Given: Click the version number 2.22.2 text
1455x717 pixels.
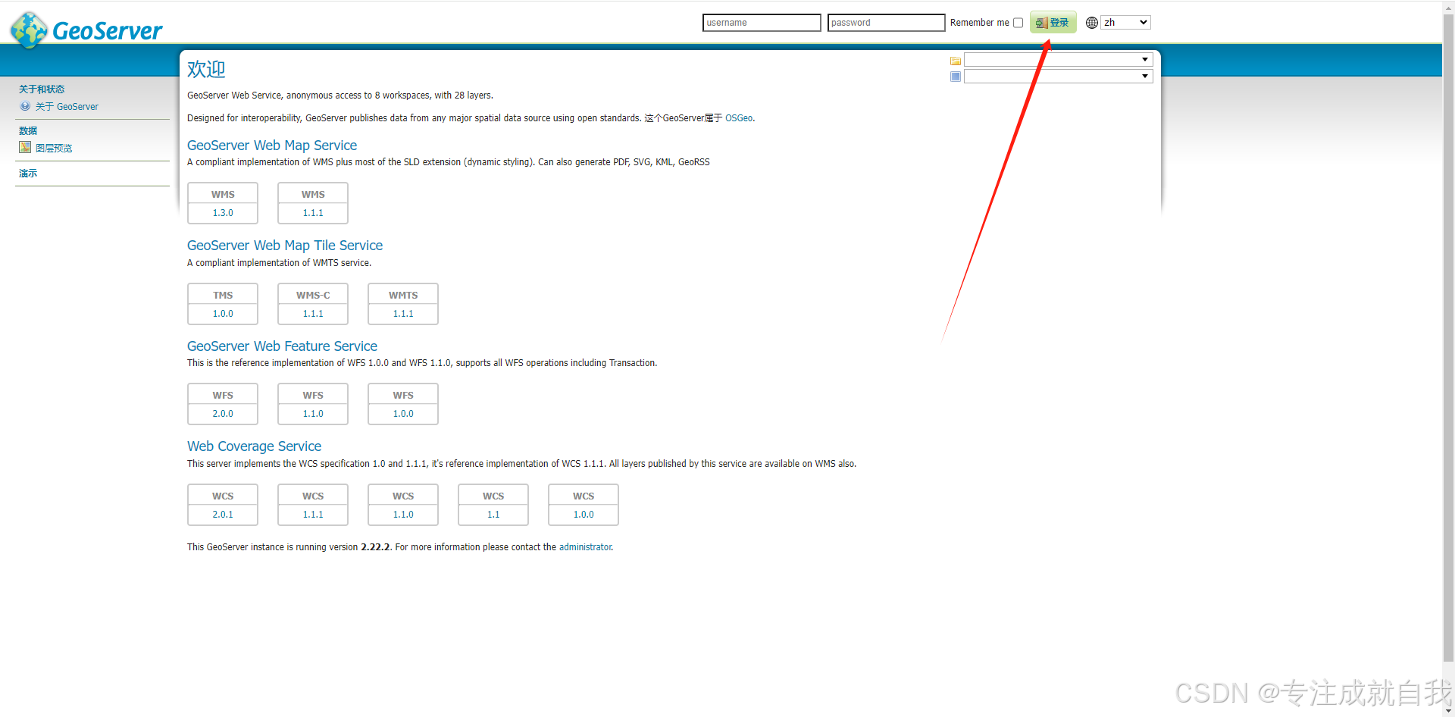Looking at the screenshot, I should 375,547.
